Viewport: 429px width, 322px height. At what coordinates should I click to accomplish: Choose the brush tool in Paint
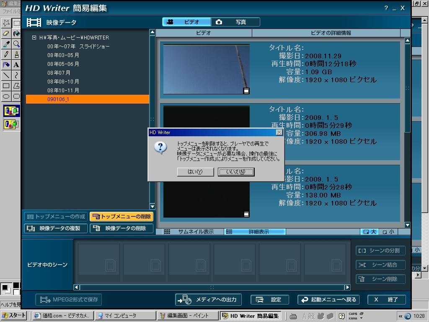16,54
